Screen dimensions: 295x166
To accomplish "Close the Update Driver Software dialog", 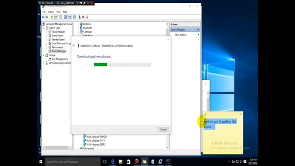I will tap(168, 39).
